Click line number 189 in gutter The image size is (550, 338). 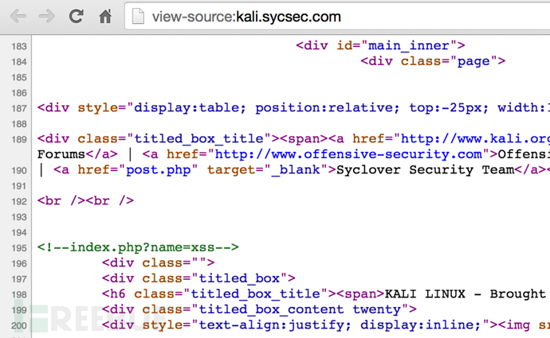pyautogui.click(x=19, y=139)
